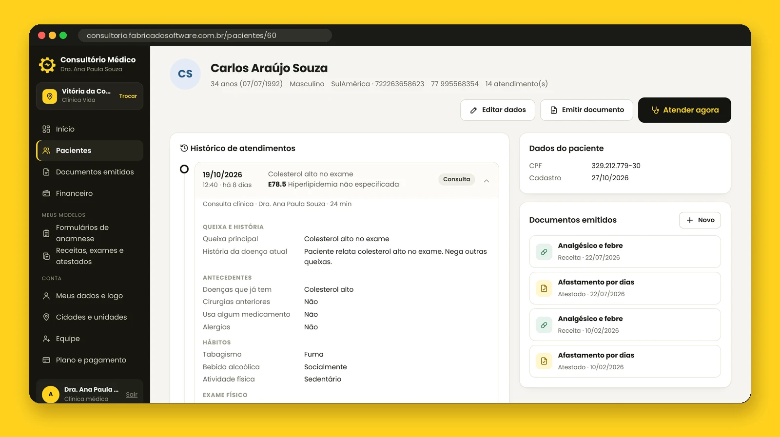Click the Consulta badge on the 19/10/2026 entry
The height and width of the screenshot is (437, 780).
(x=457, y=179)
